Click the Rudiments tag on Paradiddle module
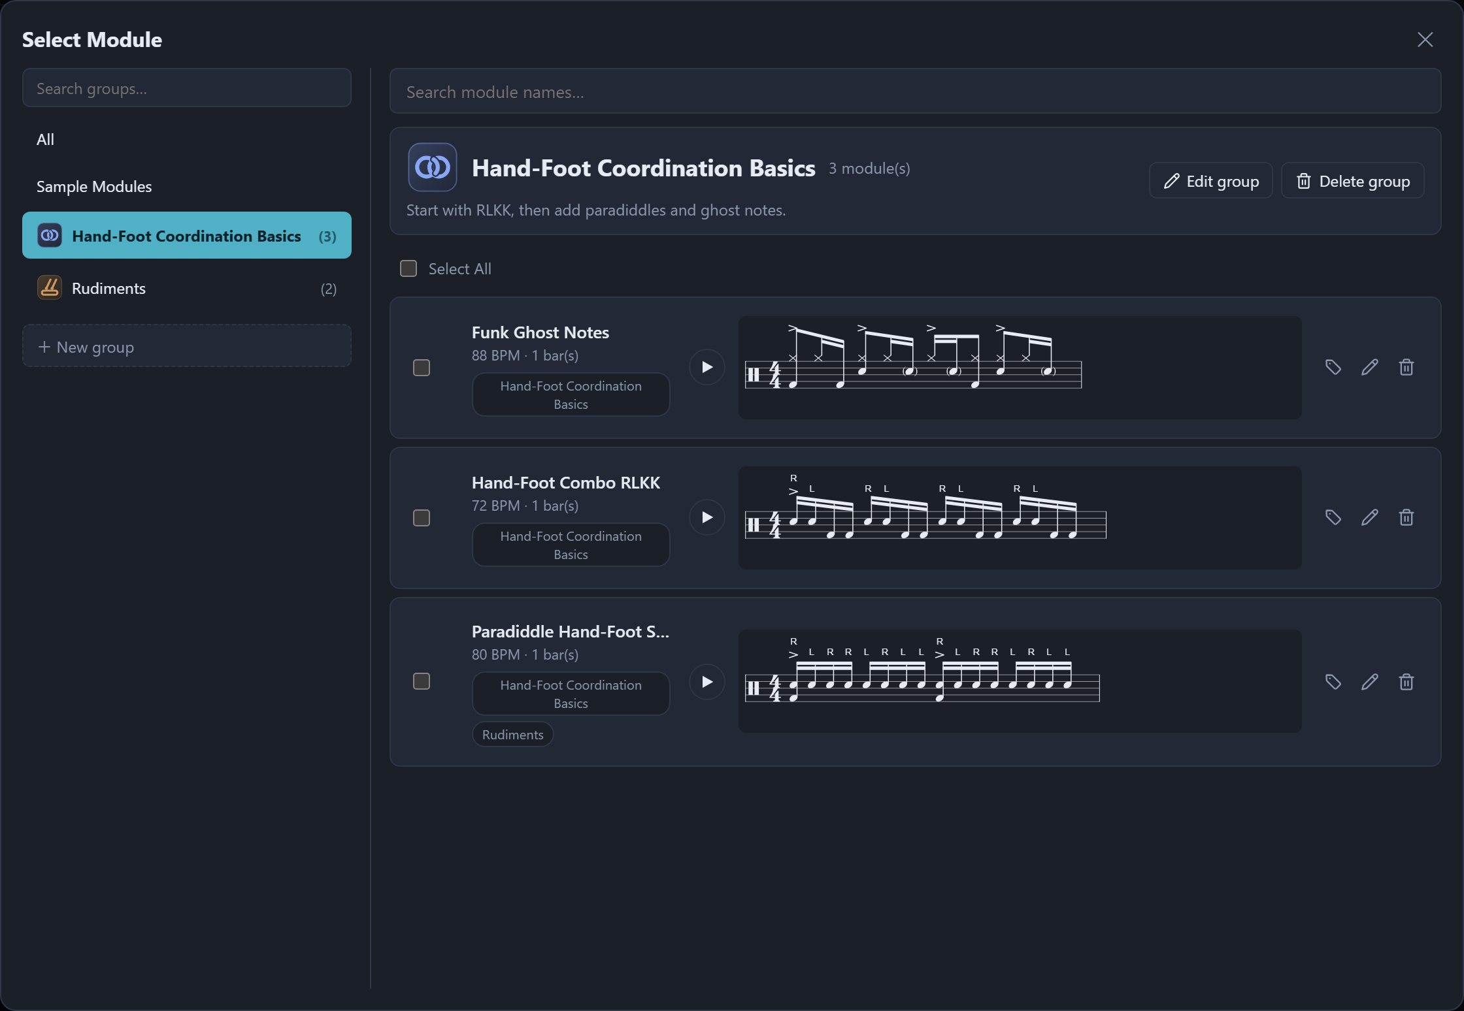 (512, 734)
